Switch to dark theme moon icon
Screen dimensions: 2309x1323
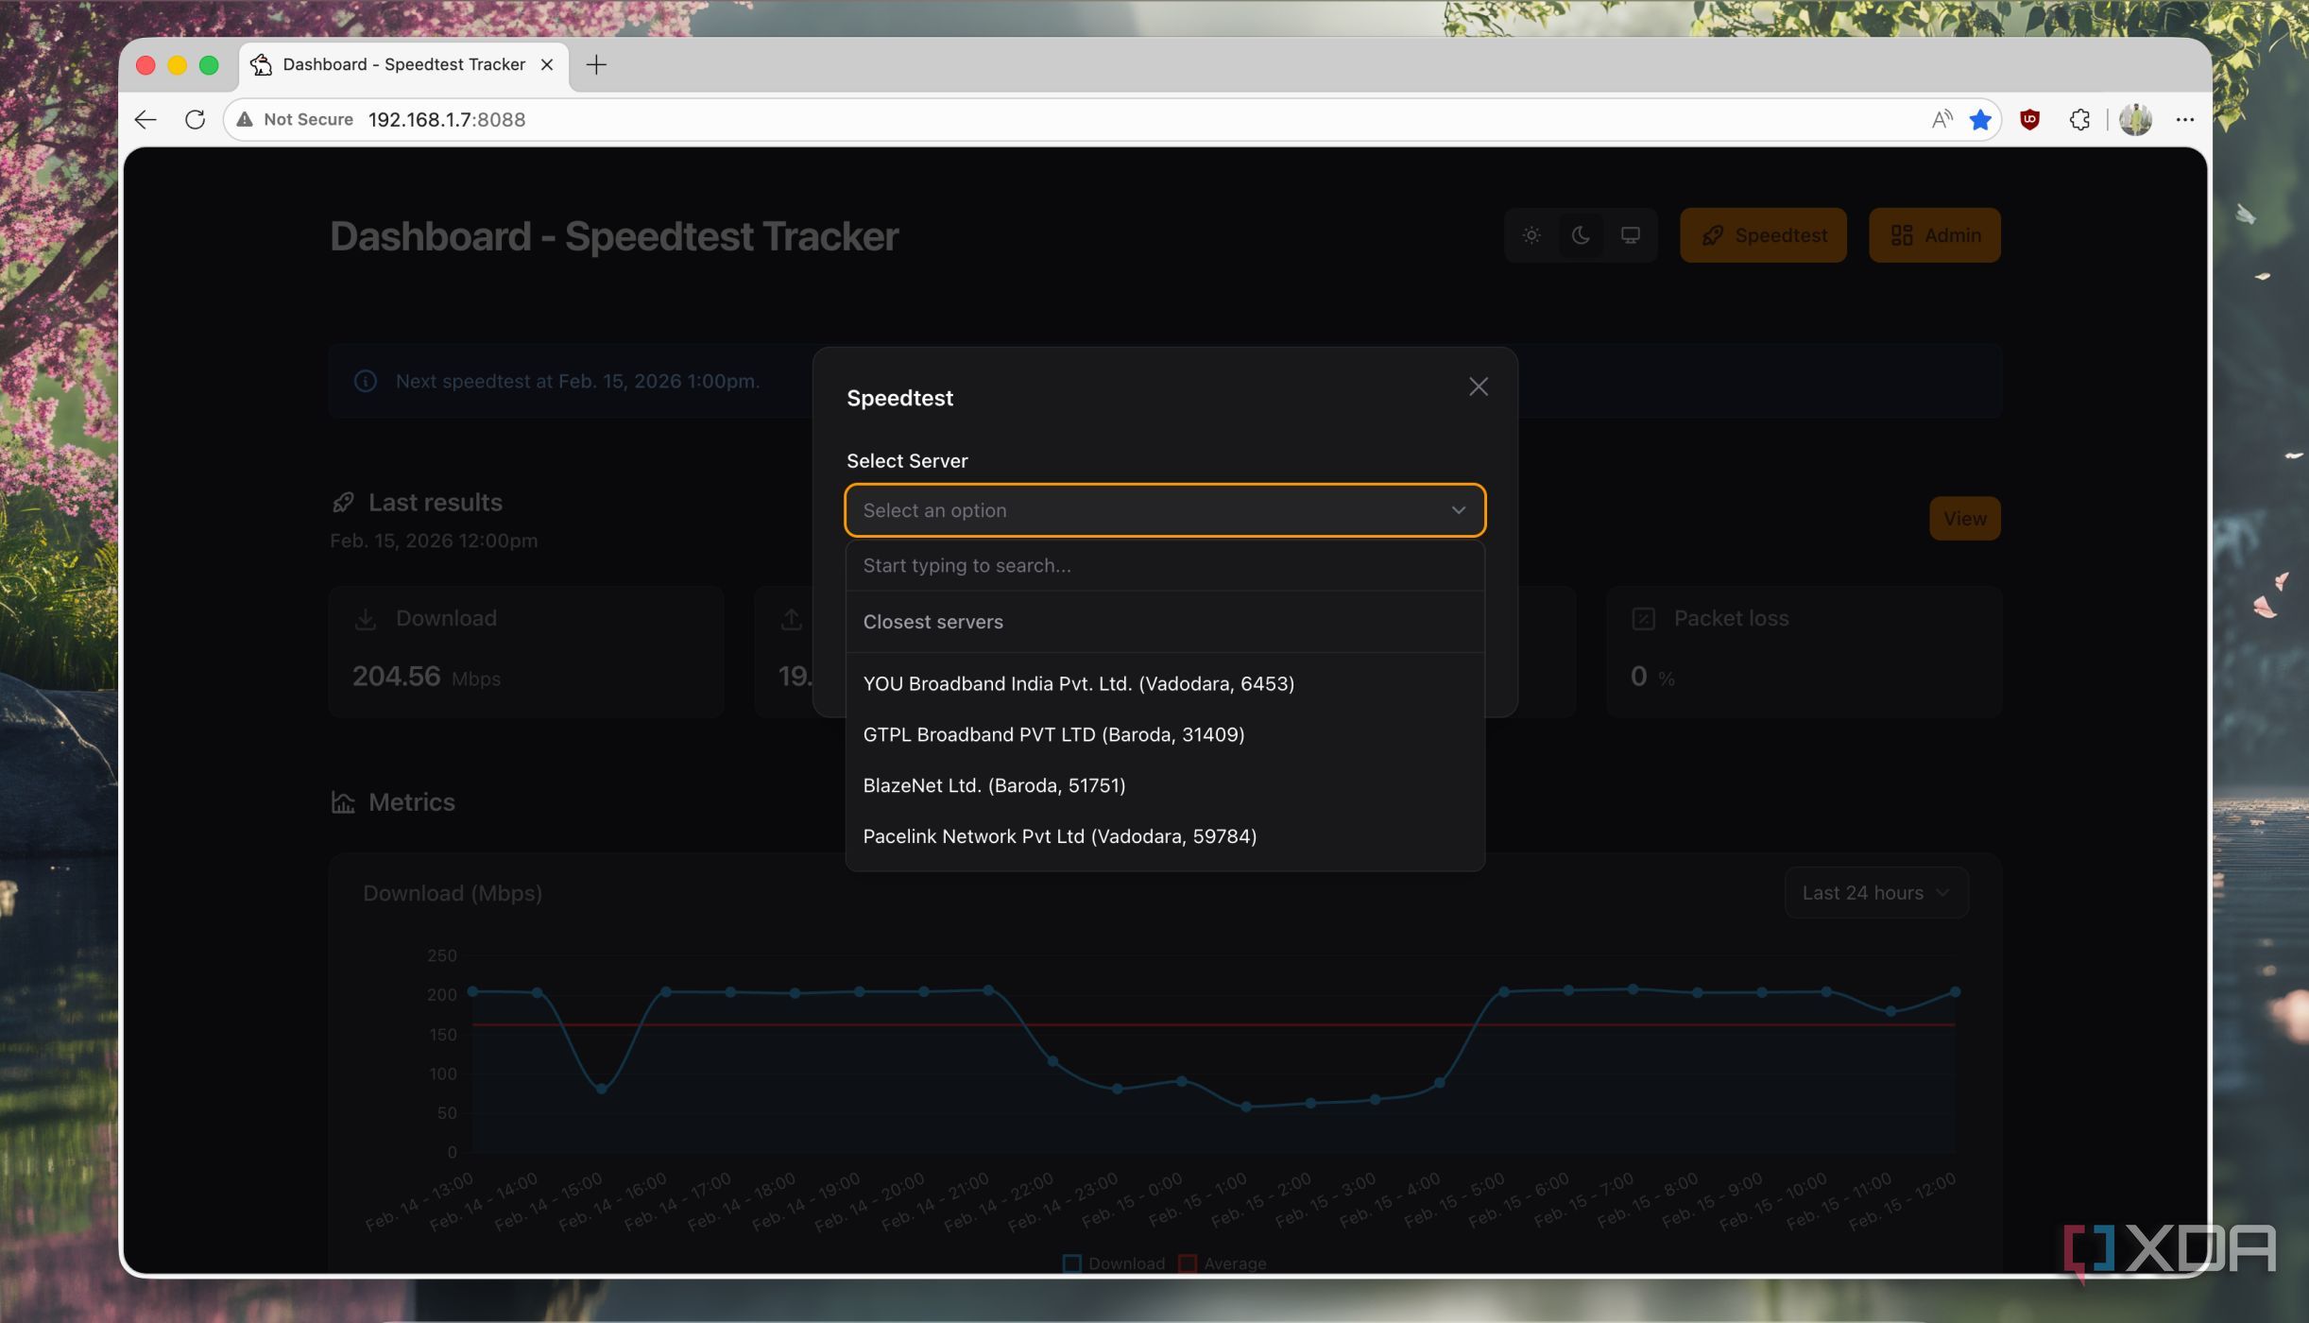[x=1581, y=235]
